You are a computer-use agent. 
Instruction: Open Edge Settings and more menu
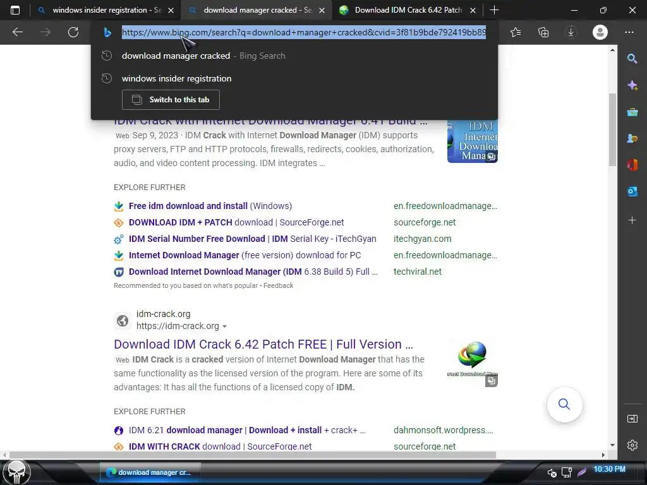pos(629,32)
